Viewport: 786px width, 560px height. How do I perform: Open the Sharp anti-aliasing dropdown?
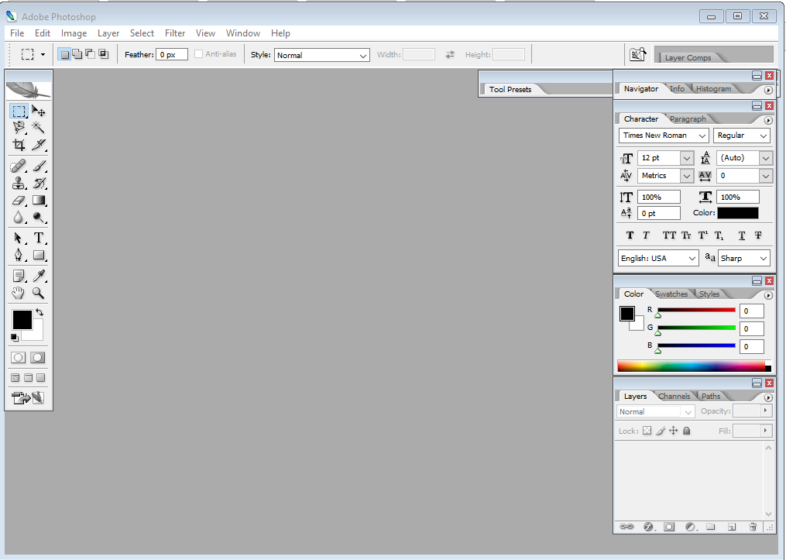click(744, 258)
